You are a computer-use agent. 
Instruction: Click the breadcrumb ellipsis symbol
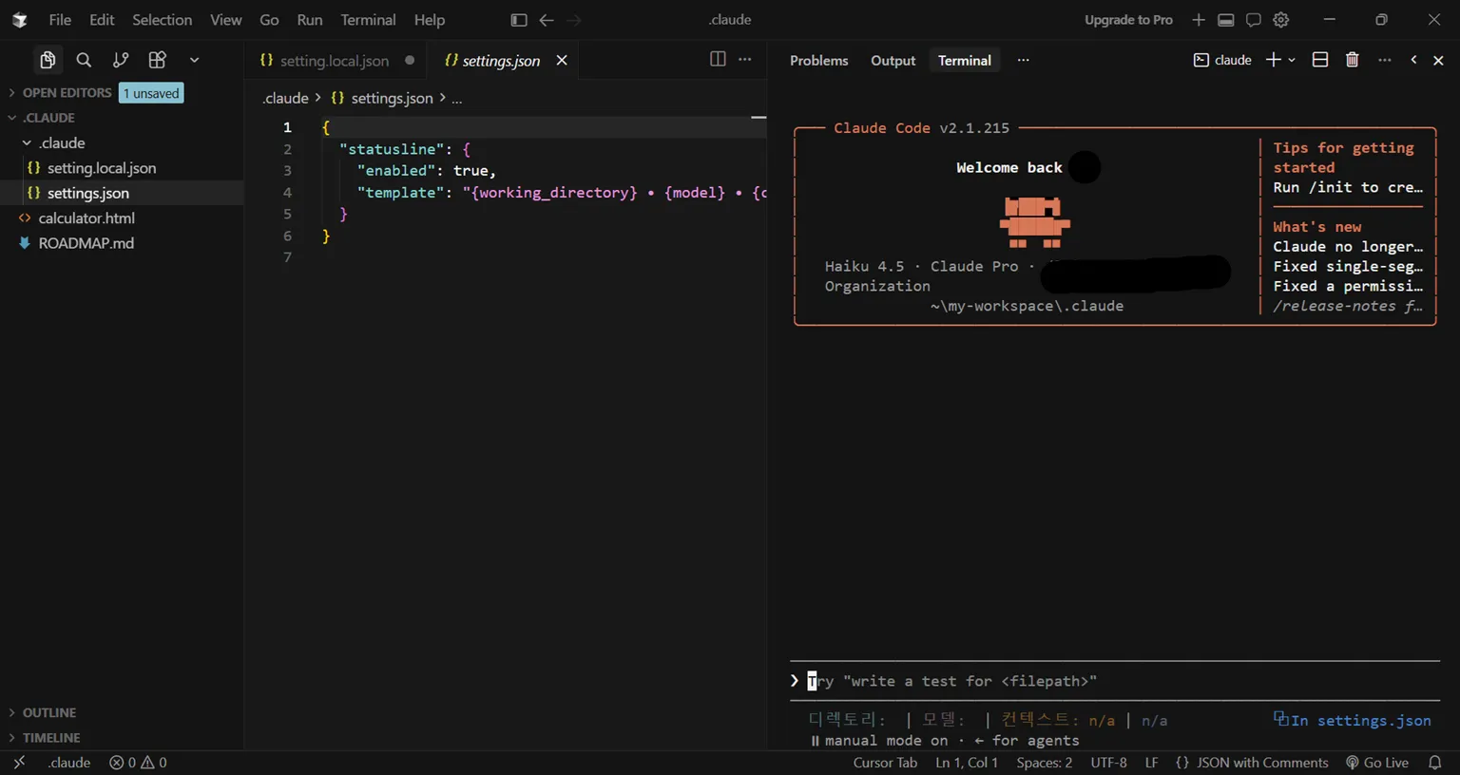pyautogui.click(x=456, y=98)
